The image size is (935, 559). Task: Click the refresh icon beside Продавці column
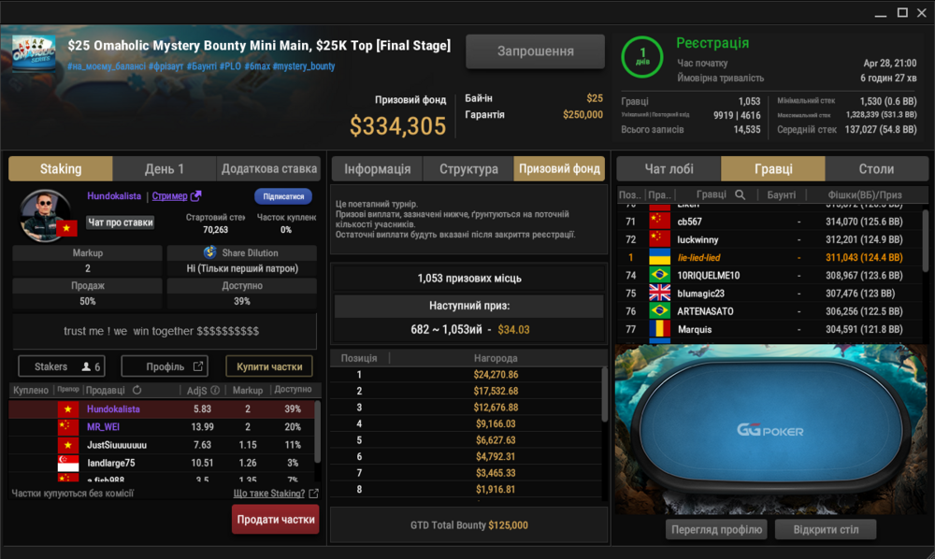pos(137,390)
